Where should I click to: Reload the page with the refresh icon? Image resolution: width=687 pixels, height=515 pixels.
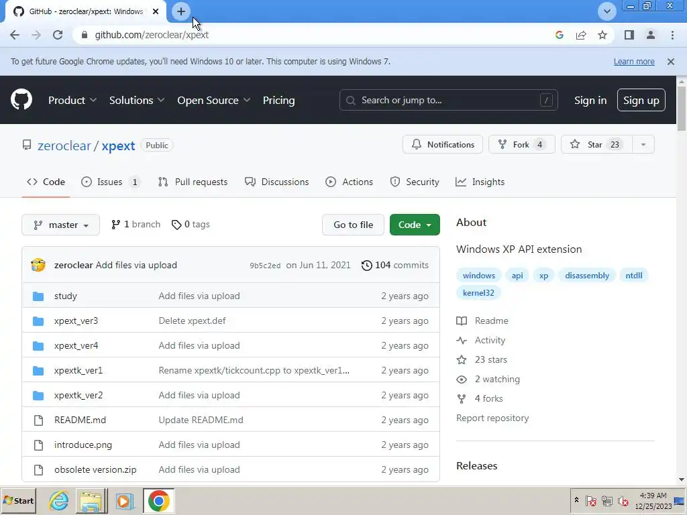[x=58, y=35]
